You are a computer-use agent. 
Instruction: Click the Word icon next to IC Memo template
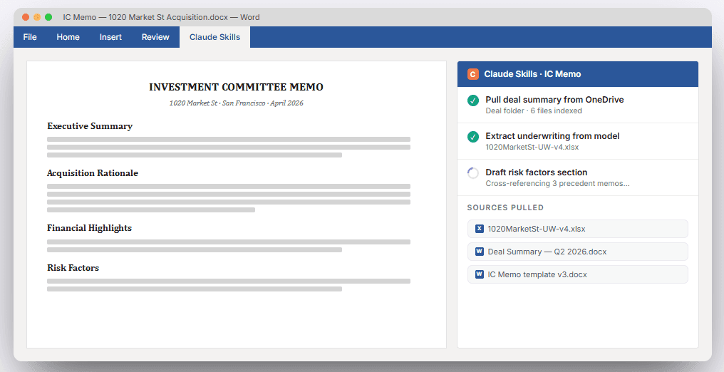point(480,274)
